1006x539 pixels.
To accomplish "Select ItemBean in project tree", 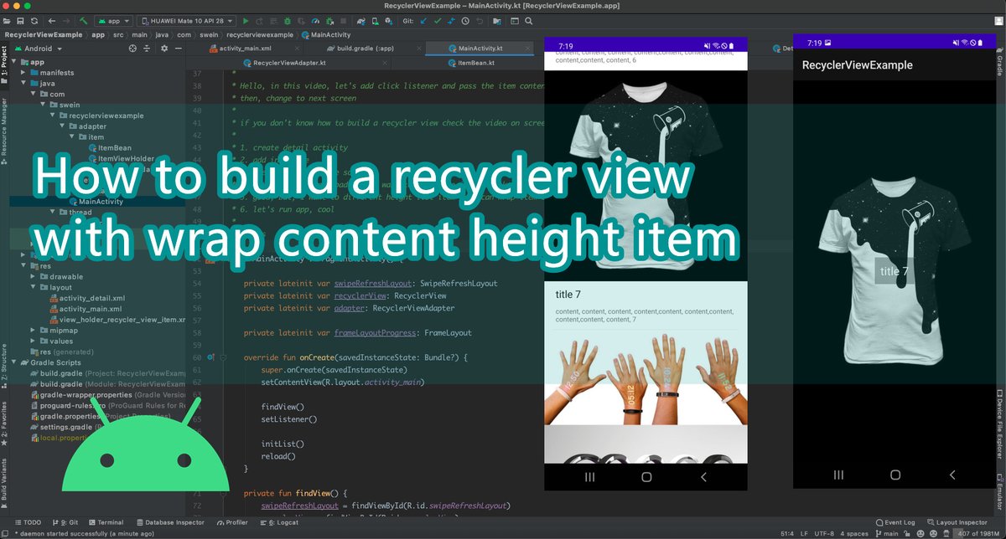I will [109, 147].
